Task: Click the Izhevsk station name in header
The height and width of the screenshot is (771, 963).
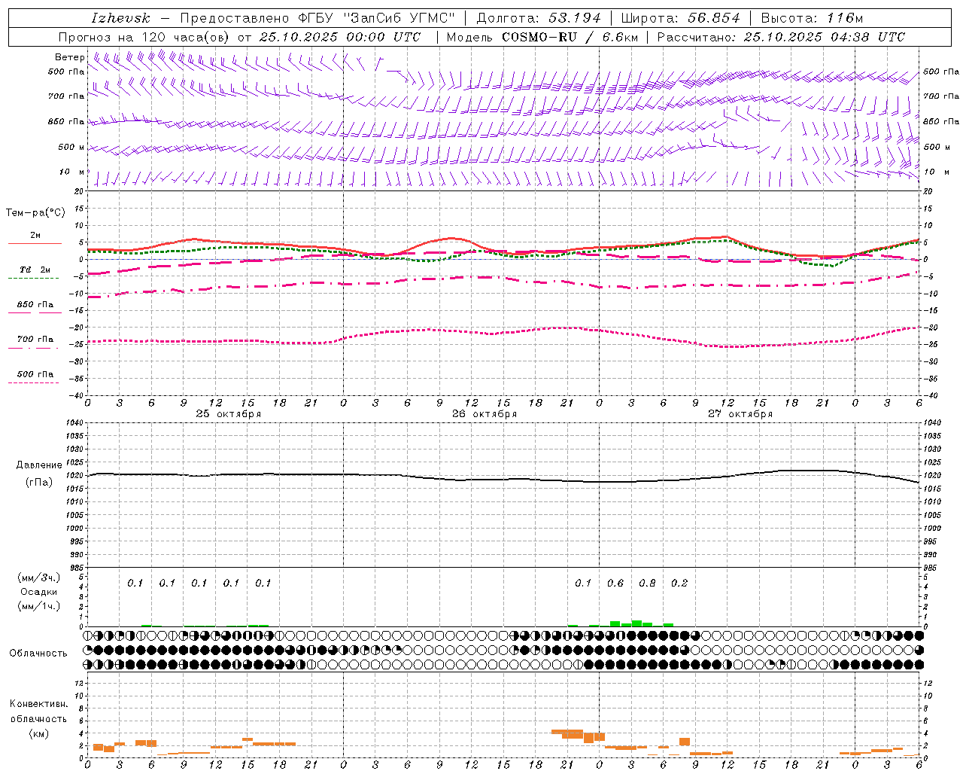Action: coord(120,18)
